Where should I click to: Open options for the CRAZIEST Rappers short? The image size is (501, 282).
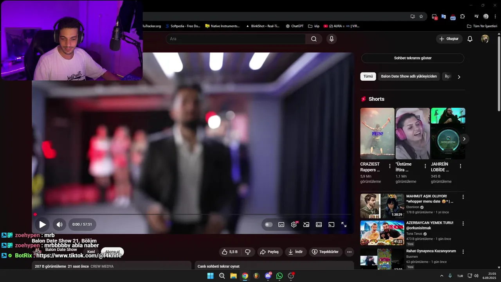point(389,166)
